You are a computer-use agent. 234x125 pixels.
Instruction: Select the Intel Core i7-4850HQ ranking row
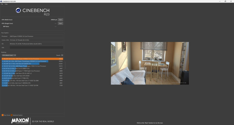[x=32, y=83]
